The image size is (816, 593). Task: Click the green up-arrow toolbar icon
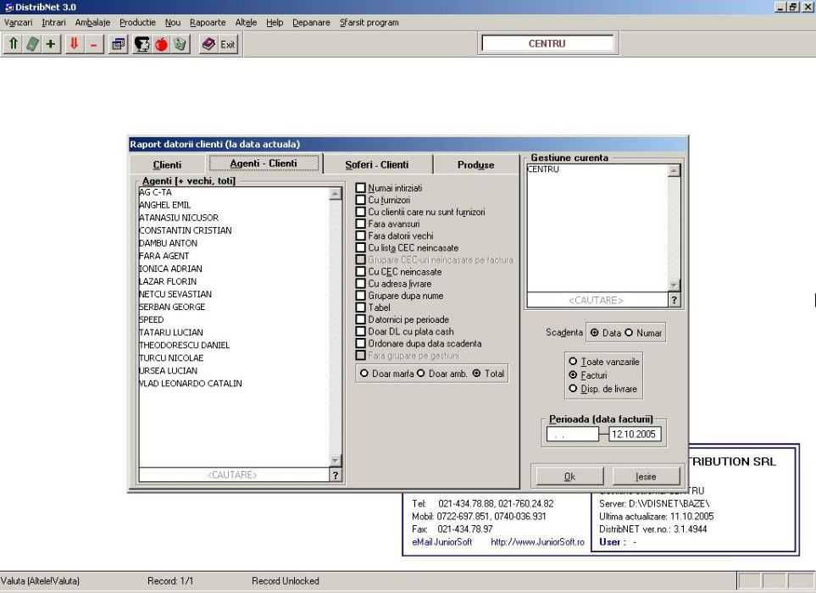tap(14, 44)
